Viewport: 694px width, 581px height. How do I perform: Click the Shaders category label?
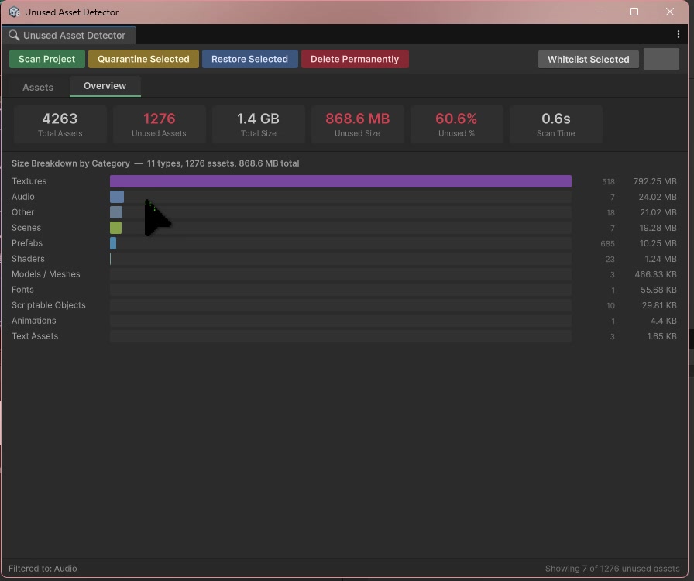28,259
